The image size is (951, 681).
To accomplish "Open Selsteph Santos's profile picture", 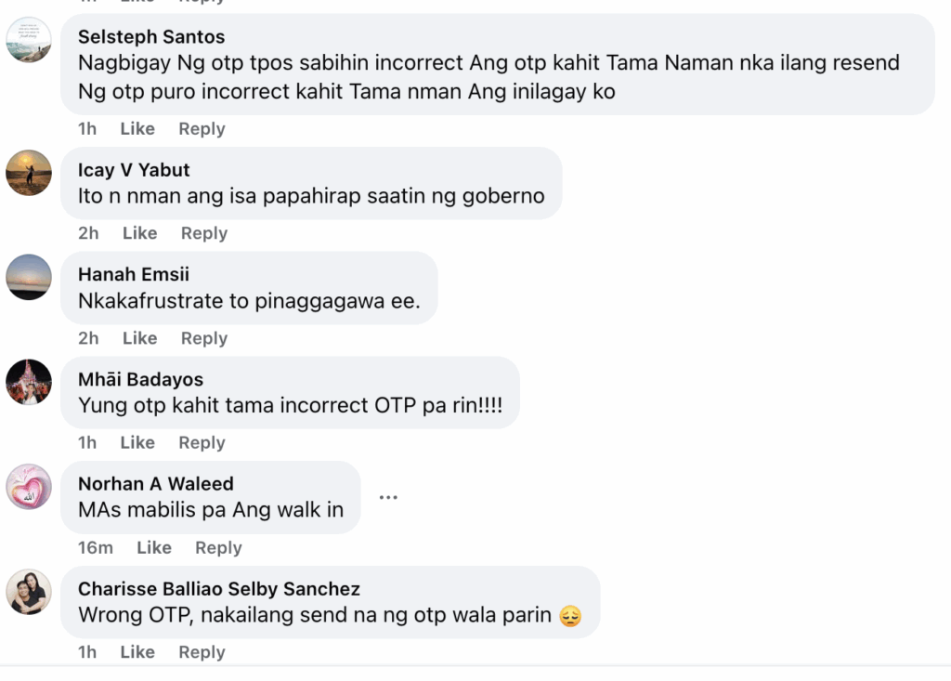I will tap(29, 40).
